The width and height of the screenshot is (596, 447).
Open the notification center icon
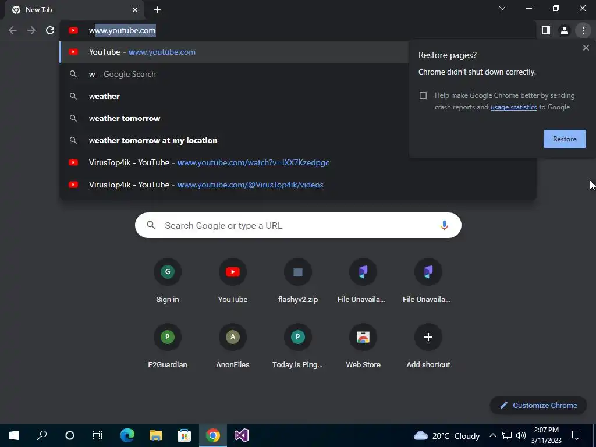point(577,435)
